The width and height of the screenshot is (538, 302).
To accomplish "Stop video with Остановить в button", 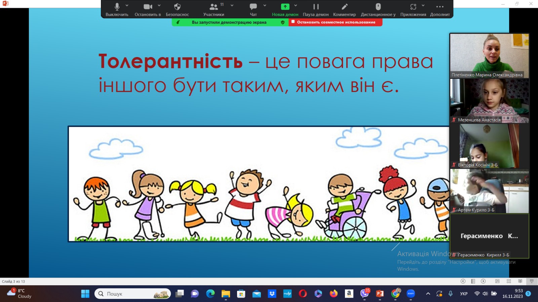I will pyautogui.click(x=148, y=9).
